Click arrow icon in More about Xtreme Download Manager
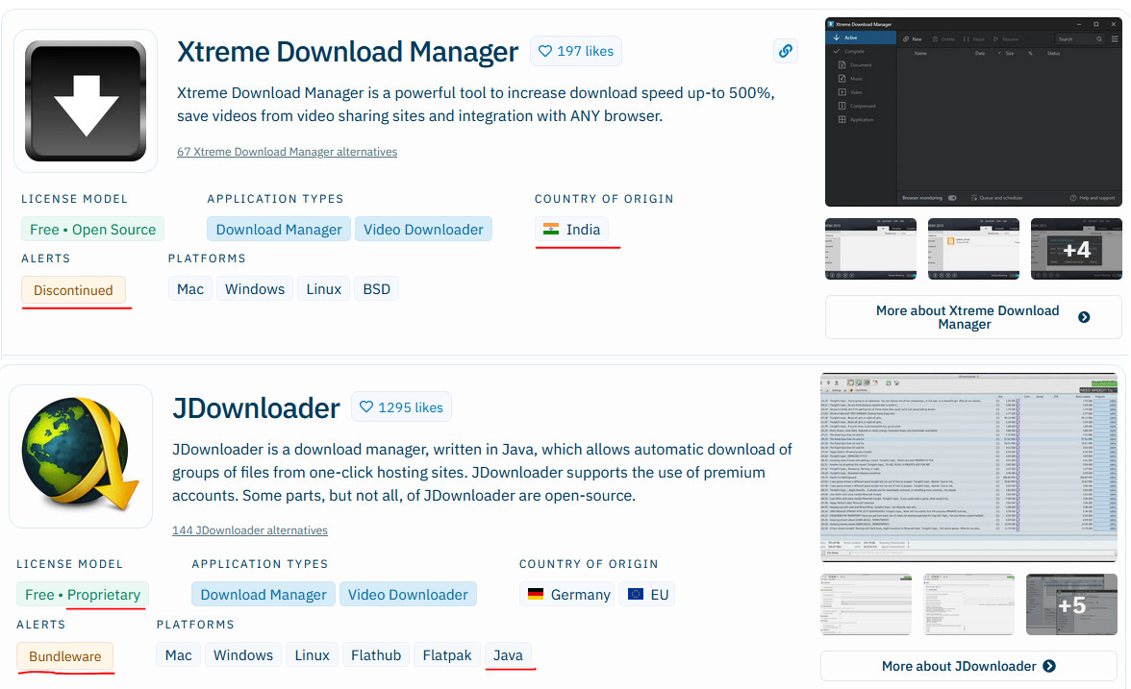1131x689 pixels. pyautogui.click(x=1084, y=317)
